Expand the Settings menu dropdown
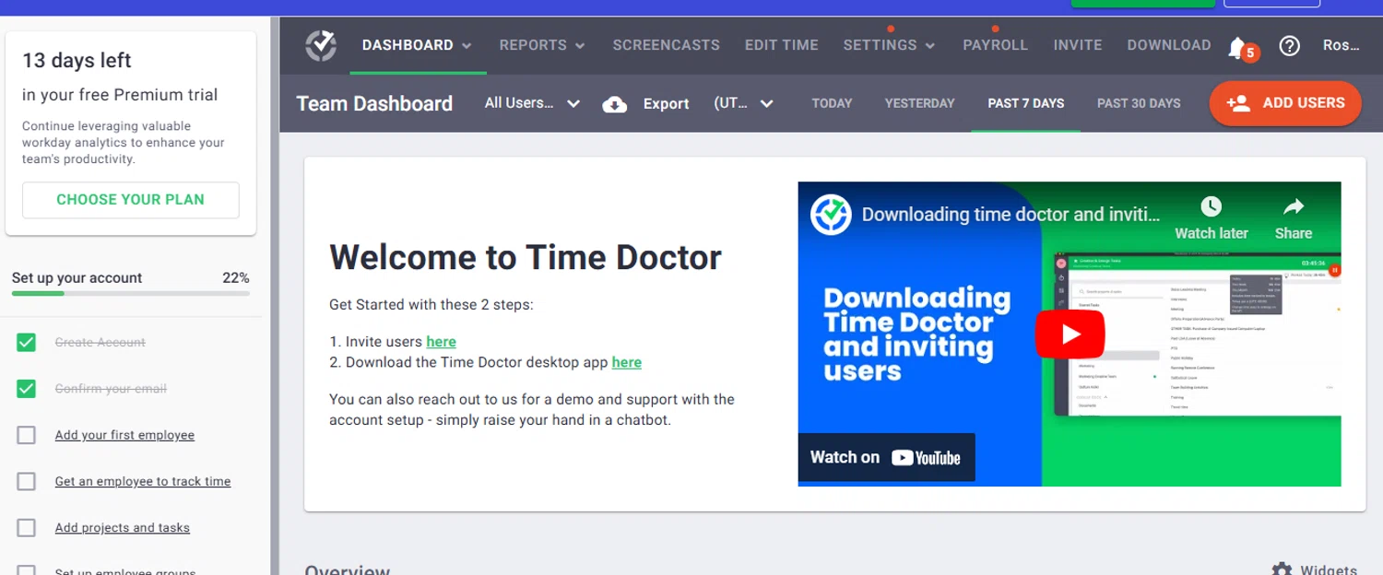 [889, 45]
